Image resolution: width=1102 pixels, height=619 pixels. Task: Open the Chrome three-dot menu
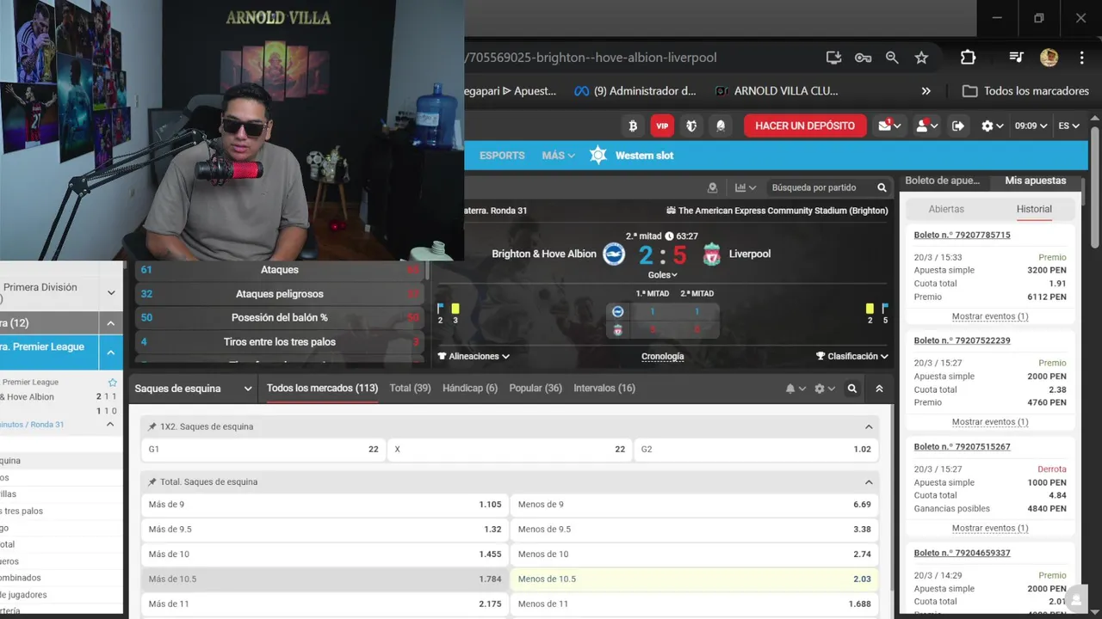click(x=1082, y=58)
